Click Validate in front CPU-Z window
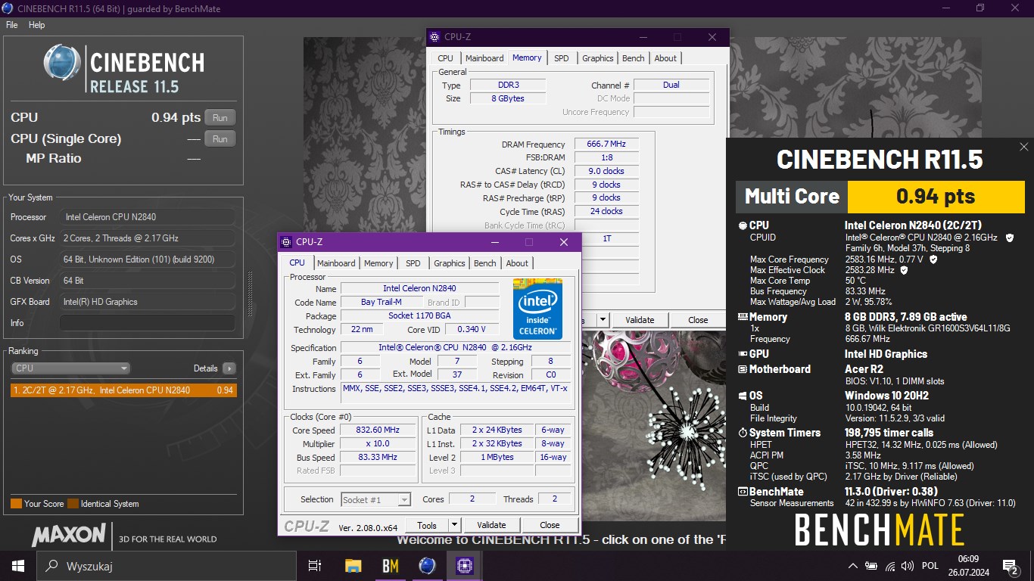This screenshot has height=581, width=1034. tap(491, 525)
